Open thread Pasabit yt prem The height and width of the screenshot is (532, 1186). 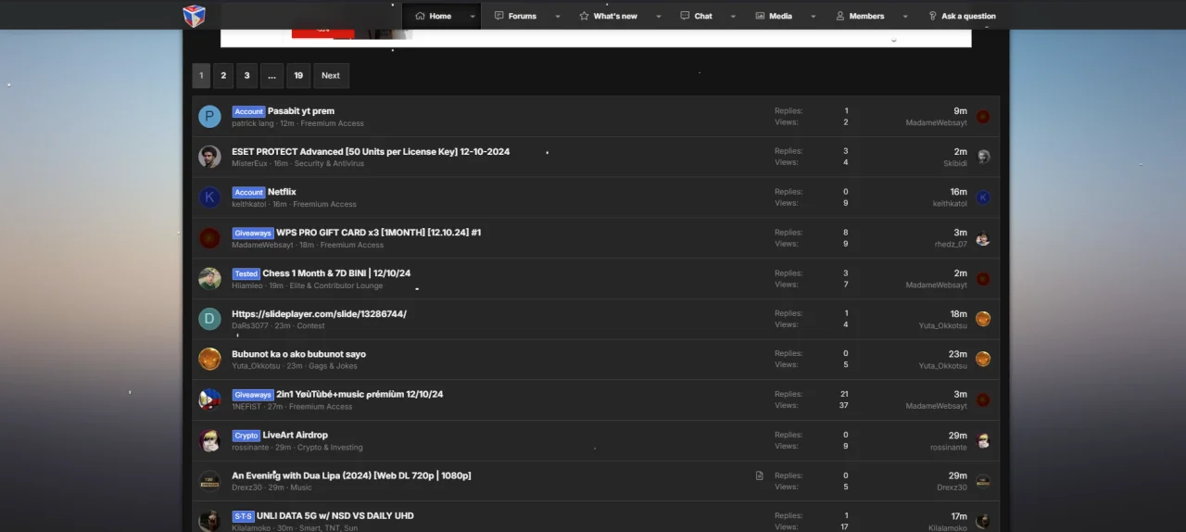301,111
